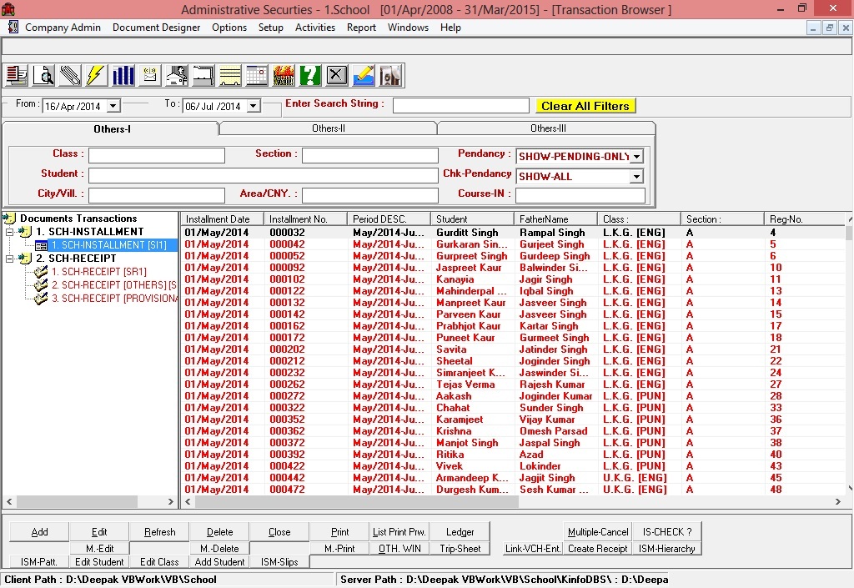Click the Trip-Sheet button

pos(460,548)
